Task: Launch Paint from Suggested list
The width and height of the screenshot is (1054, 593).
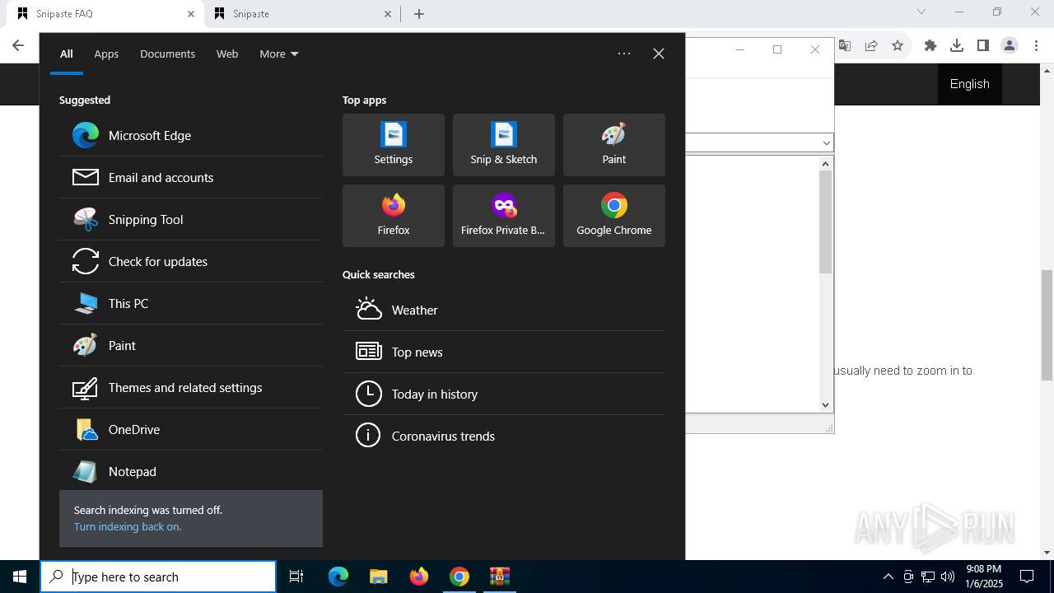Action: coord(191,345)
